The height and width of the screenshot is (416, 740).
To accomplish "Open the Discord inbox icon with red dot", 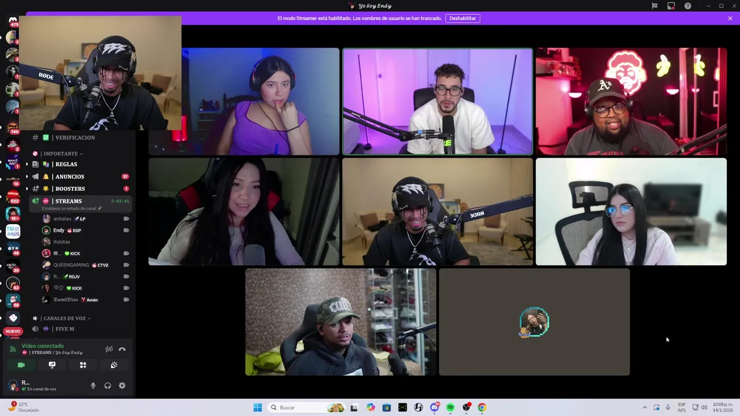I will [x=671, y=6].
